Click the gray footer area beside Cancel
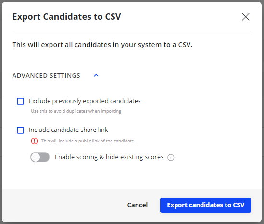Viewport: 264px width, 224px height. (64, 205)
